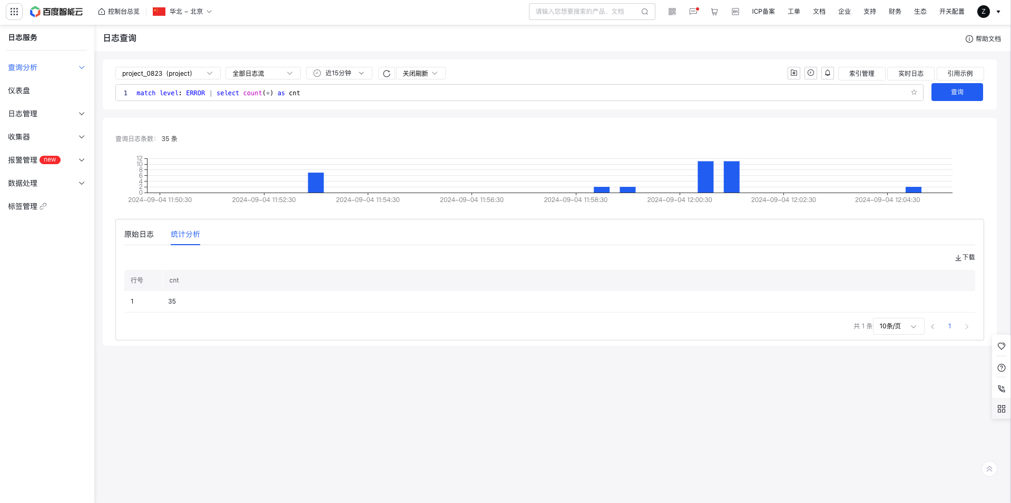Click the tallest histogram bar at 12:00:30
The image size is (1011, 503).
point(705,177)
